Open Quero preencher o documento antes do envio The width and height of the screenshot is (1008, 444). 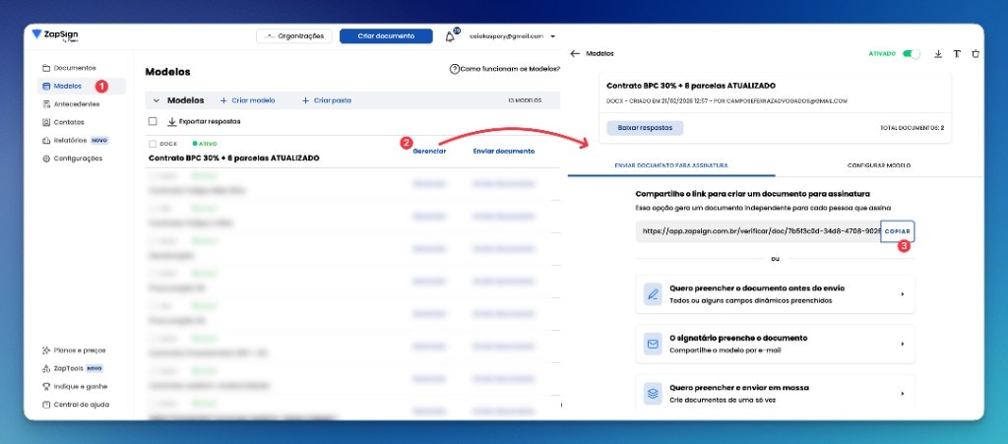click(776, 294)
